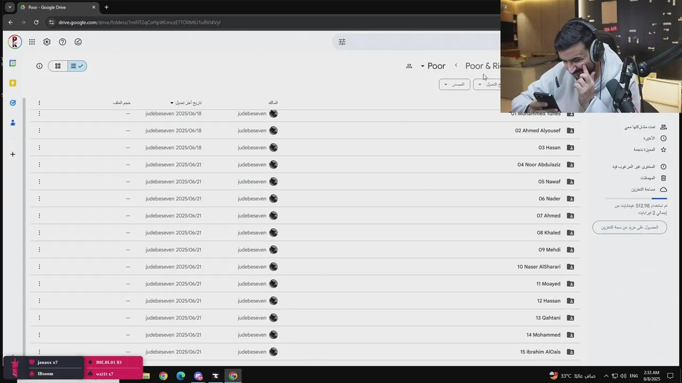Screen dimensions: 682x383
Task: Sort by owner column header
Action: [x=273, y=103]
